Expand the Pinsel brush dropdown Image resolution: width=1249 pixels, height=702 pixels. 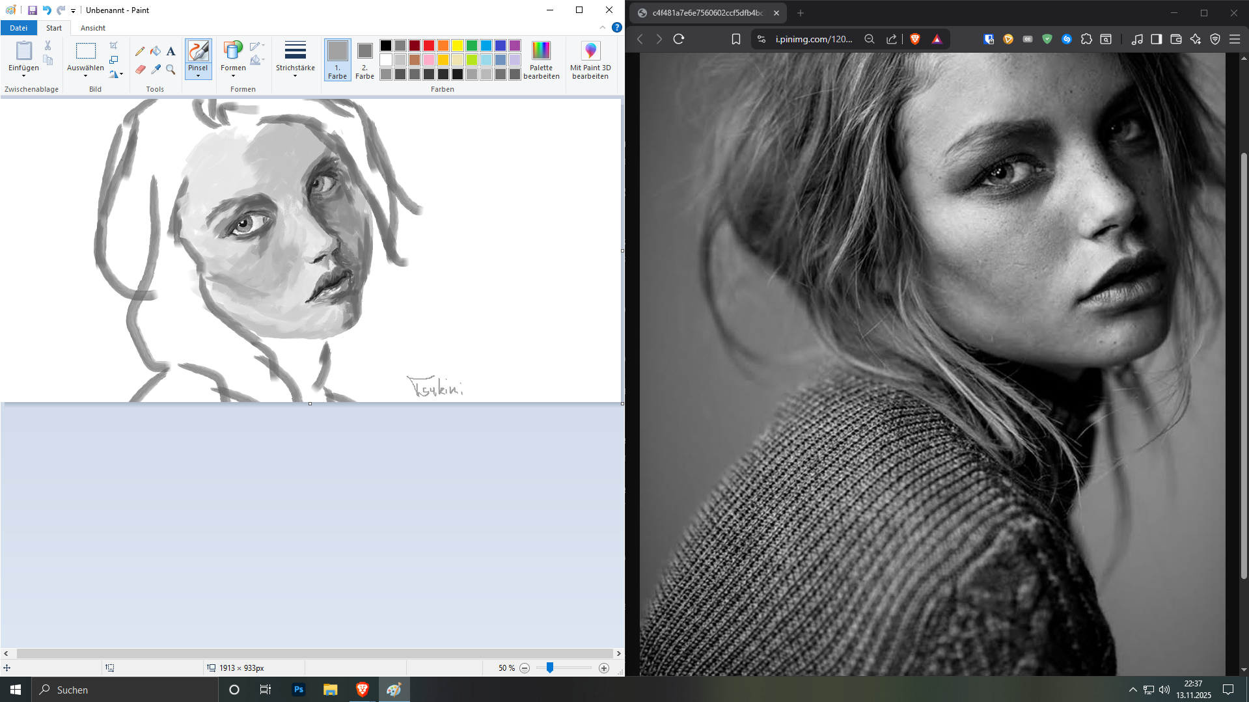(198, 75)
